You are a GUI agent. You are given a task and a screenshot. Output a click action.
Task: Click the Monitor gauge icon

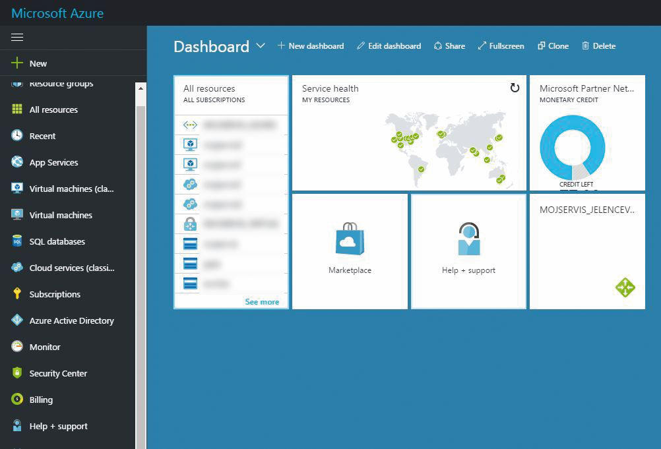pyautogui.click(x=17, y=346)
